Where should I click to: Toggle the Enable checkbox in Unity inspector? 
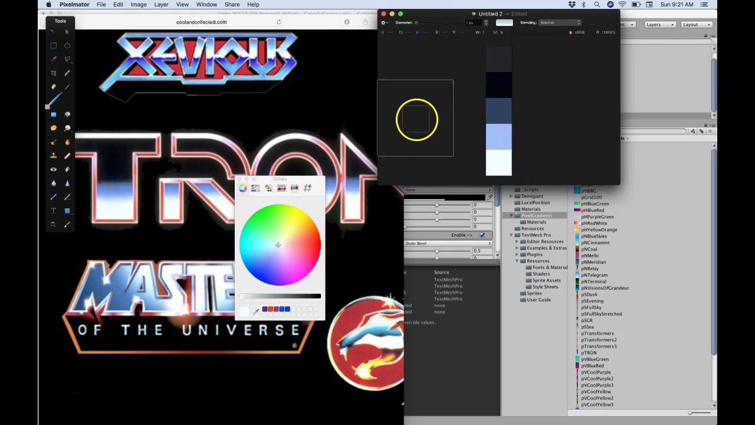click(x=482, y=235)
